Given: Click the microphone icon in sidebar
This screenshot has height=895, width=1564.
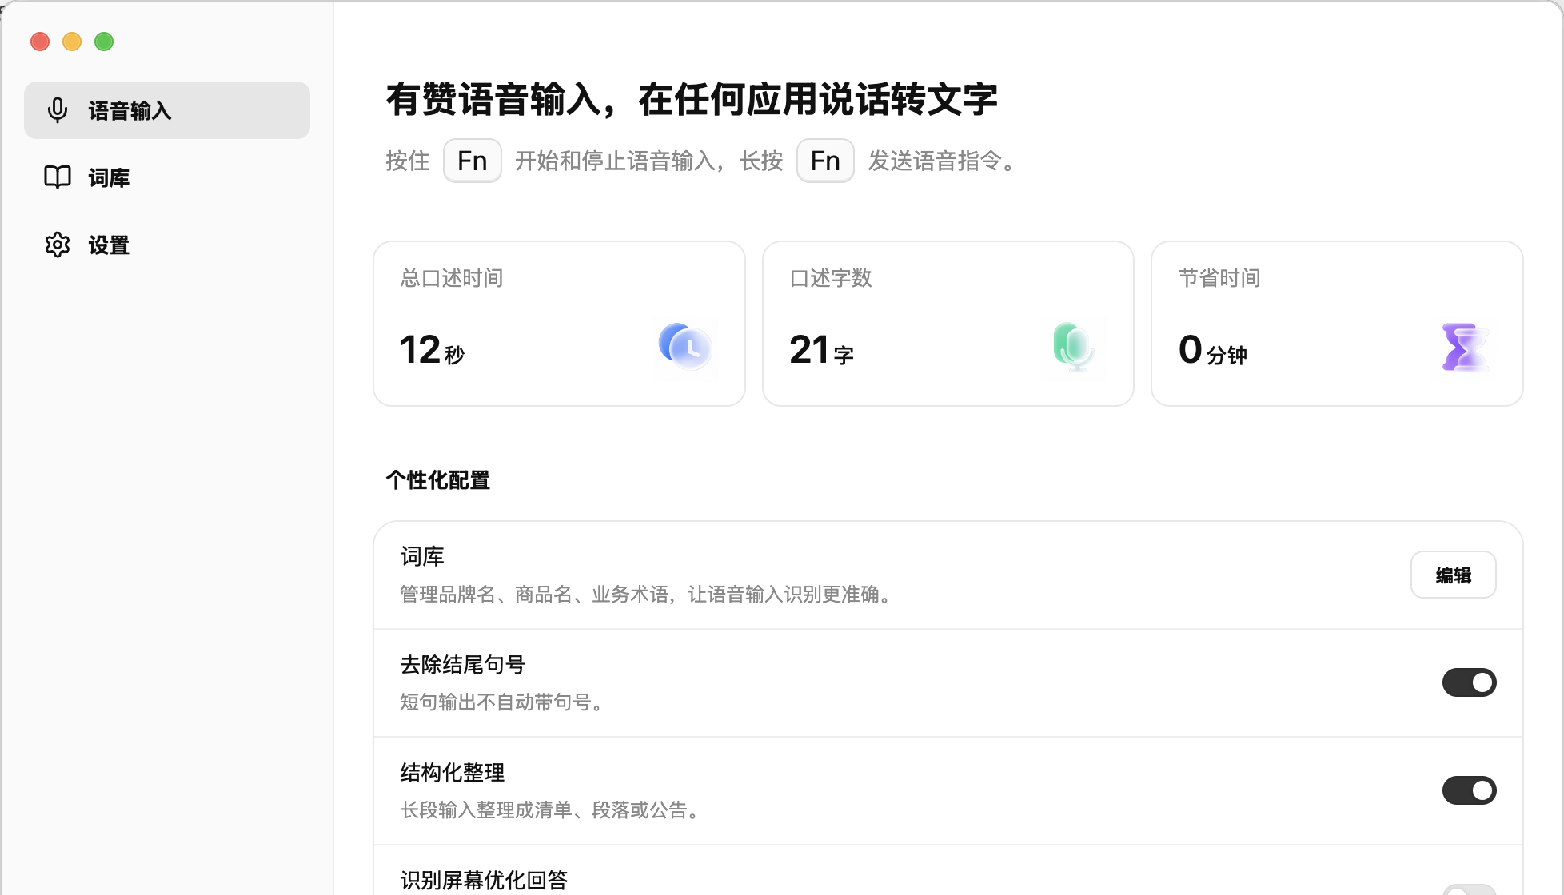Looking at the screenshot, I should [x=58, y=110].
